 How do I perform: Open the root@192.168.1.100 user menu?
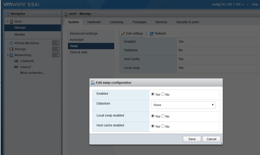[x=228, y=4]
